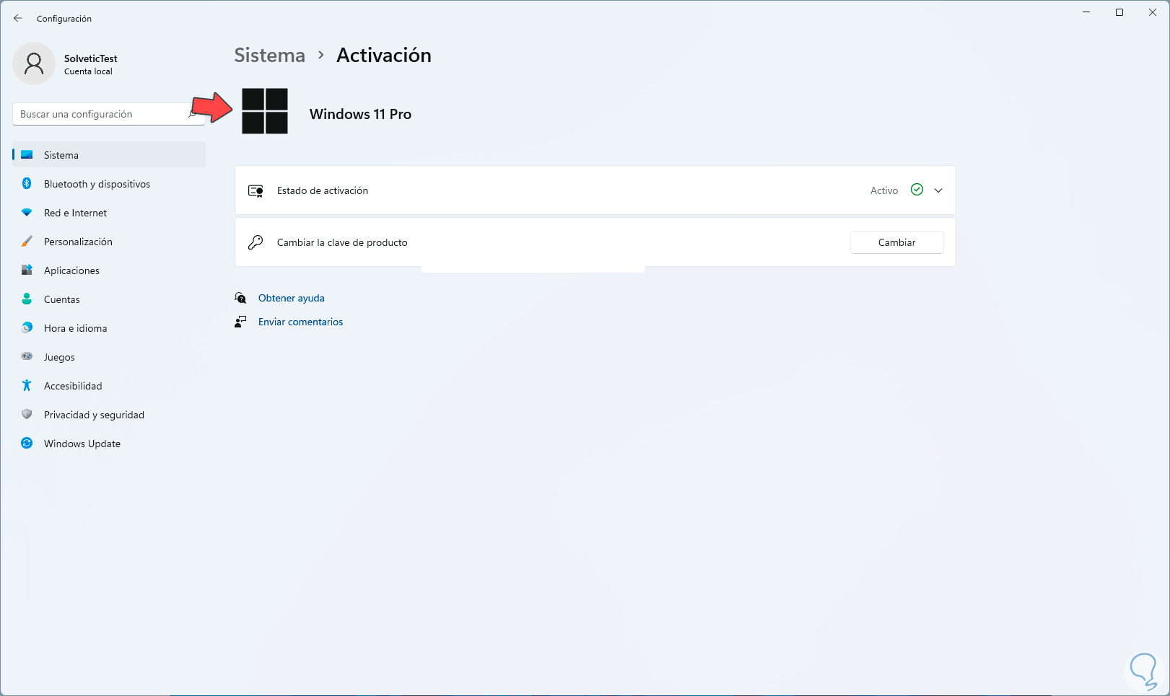Screen dimensions: 1170x696
Task: Click the Cuentas person icon
Action: click(27, 299)
